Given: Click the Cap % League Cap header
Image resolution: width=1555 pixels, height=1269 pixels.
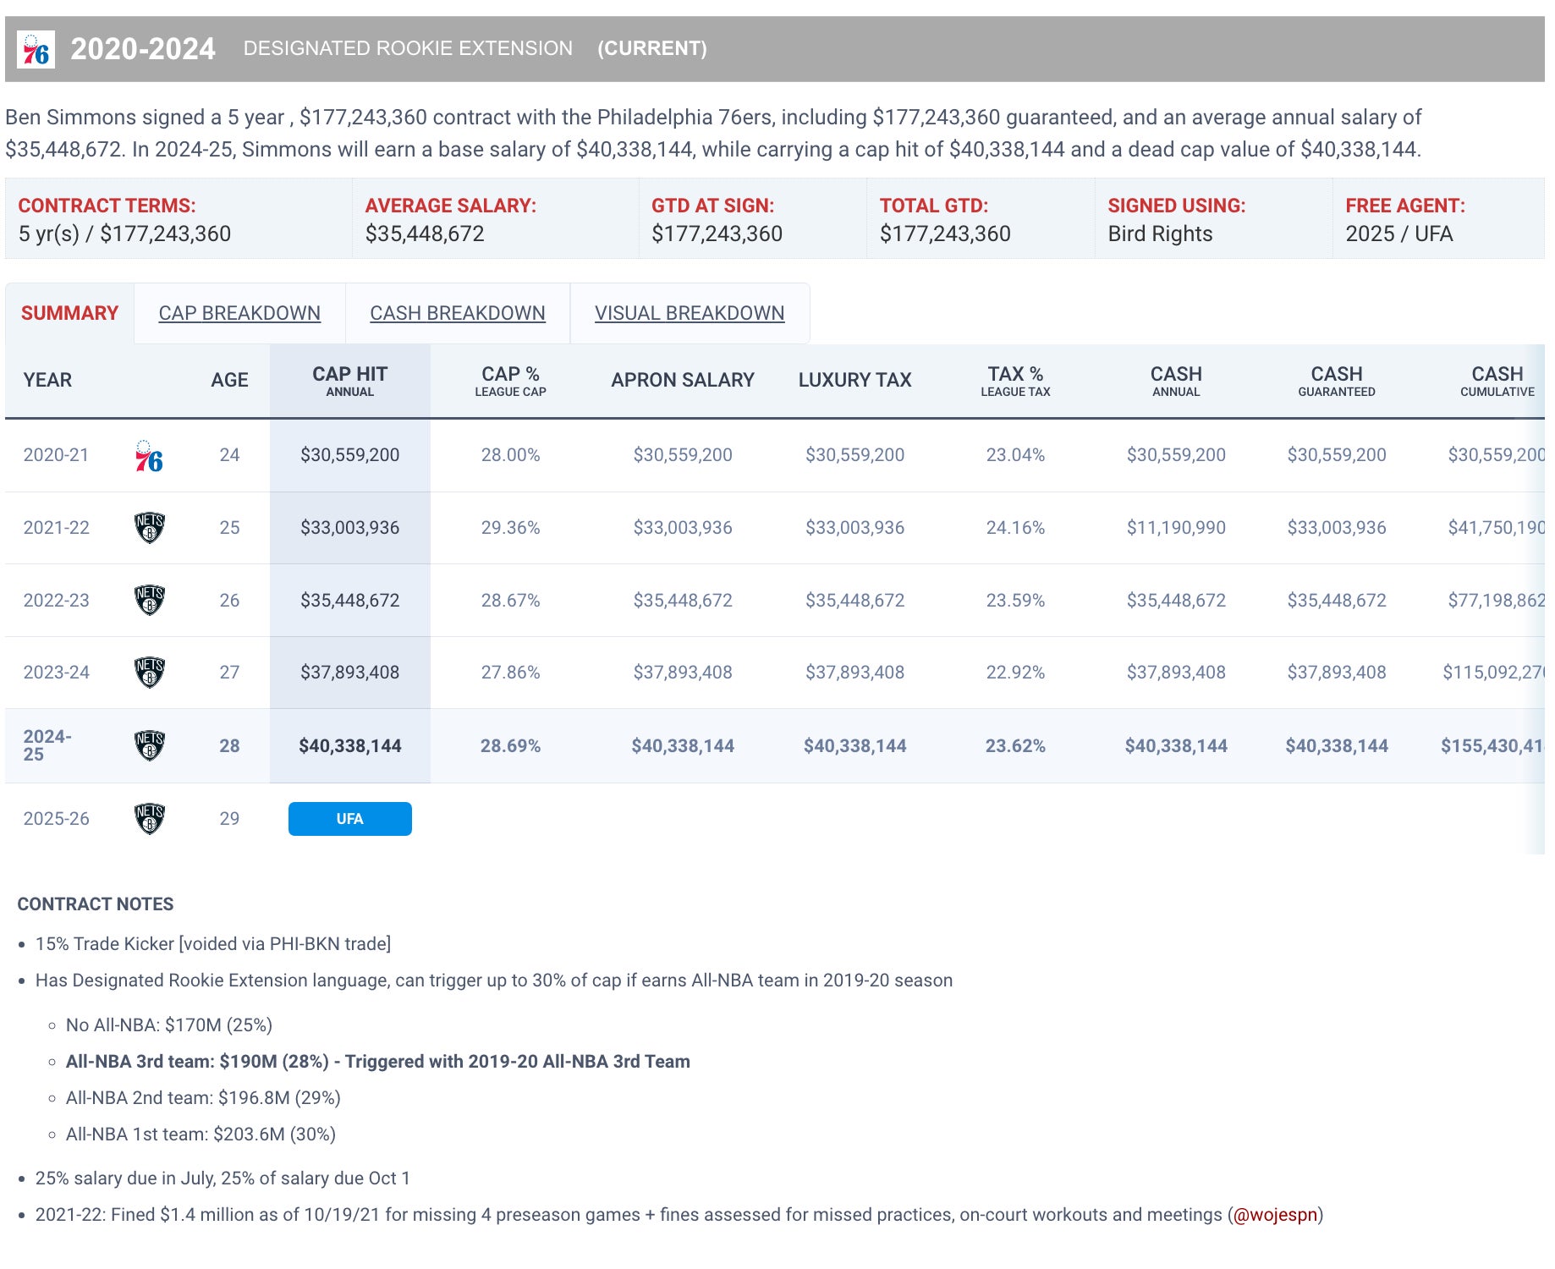Looking at the screenshot, I should (x=510, y=381).
